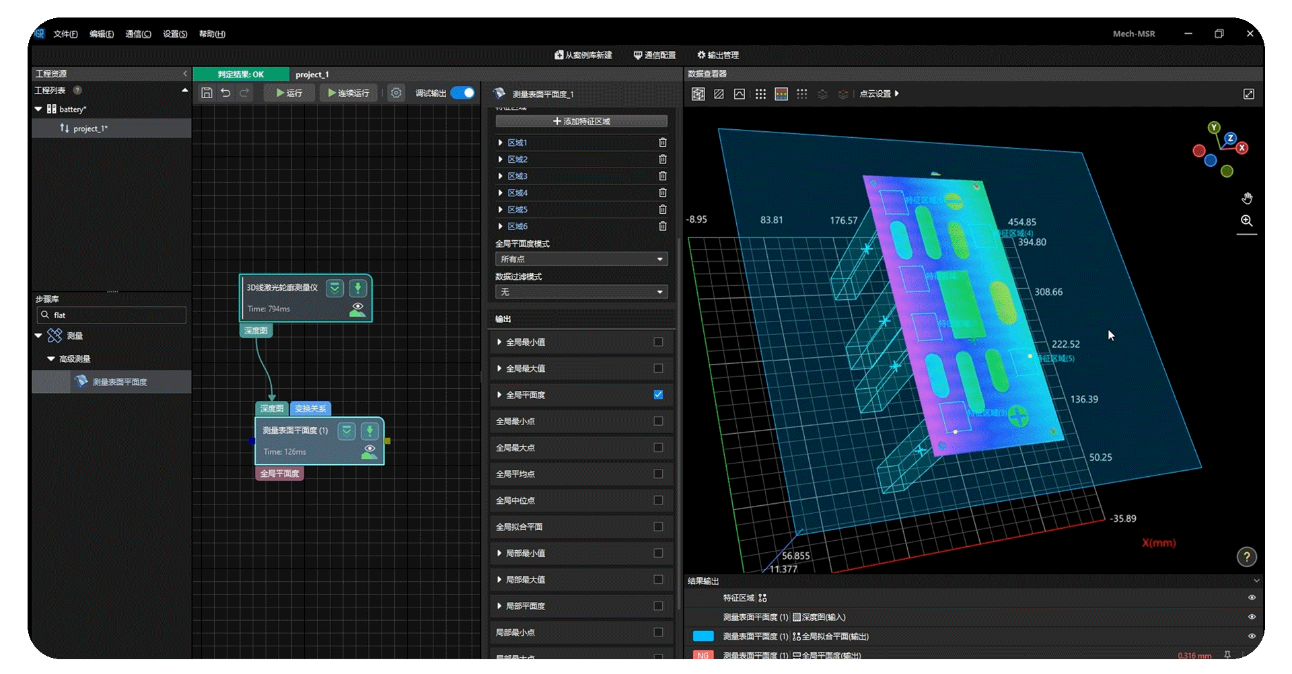The height and width of the screenshot is (674, 1292).
Task: Open the 数据过滤模式 dropdown showing 无
Action: pos(581,292)
